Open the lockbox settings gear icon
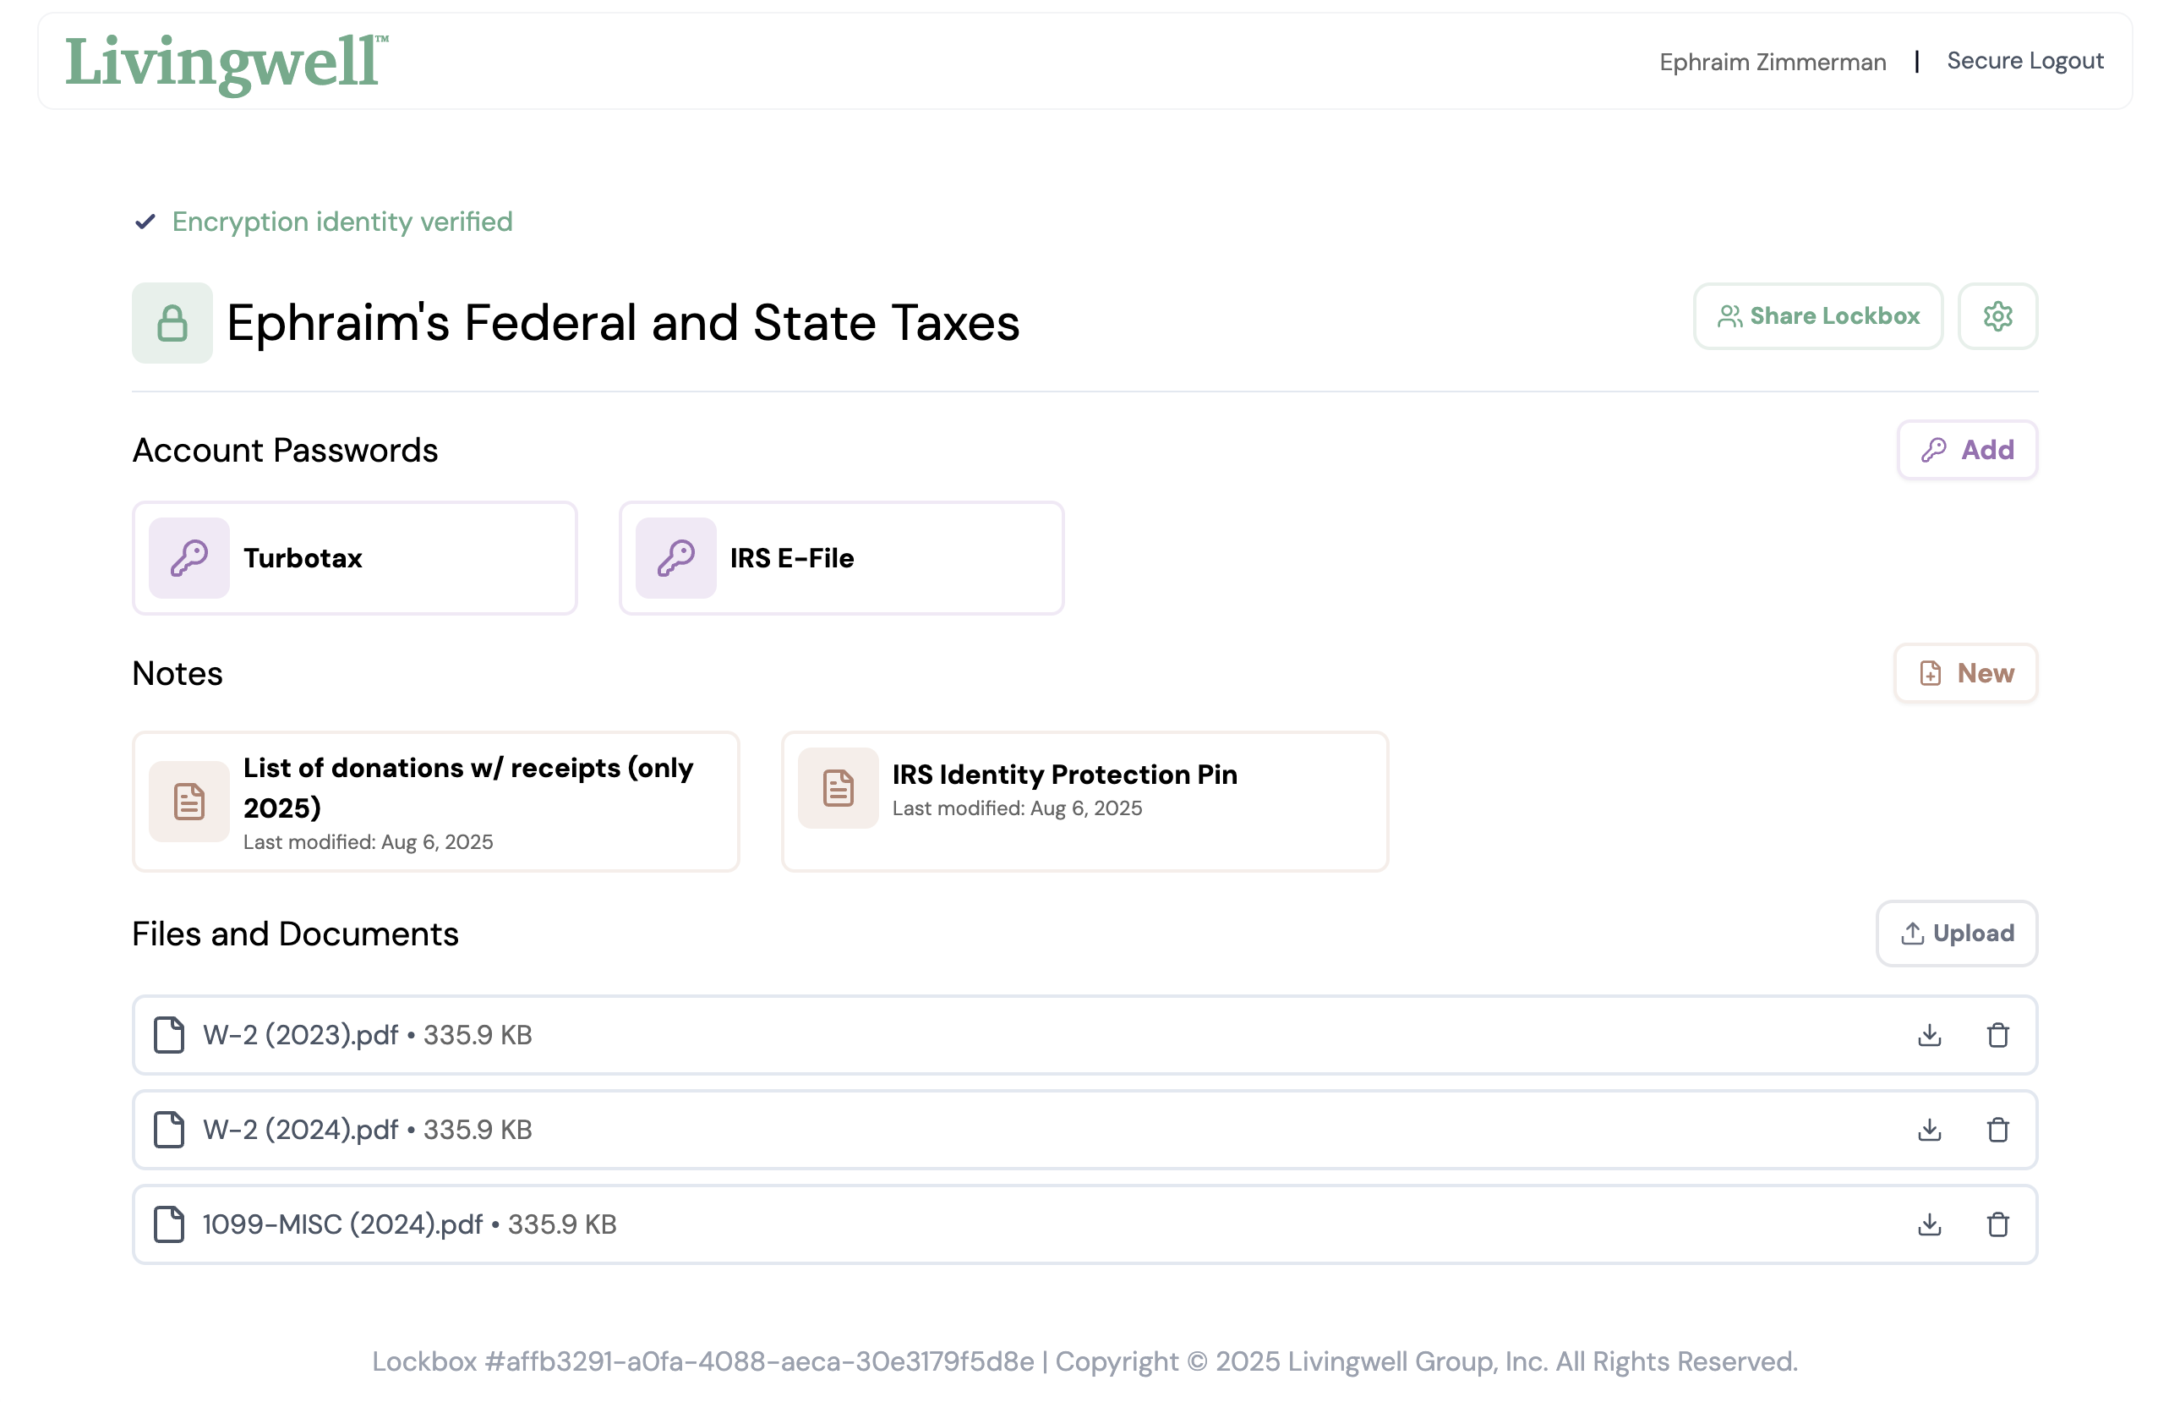2169x1402 pixels. click(1998, 316)
